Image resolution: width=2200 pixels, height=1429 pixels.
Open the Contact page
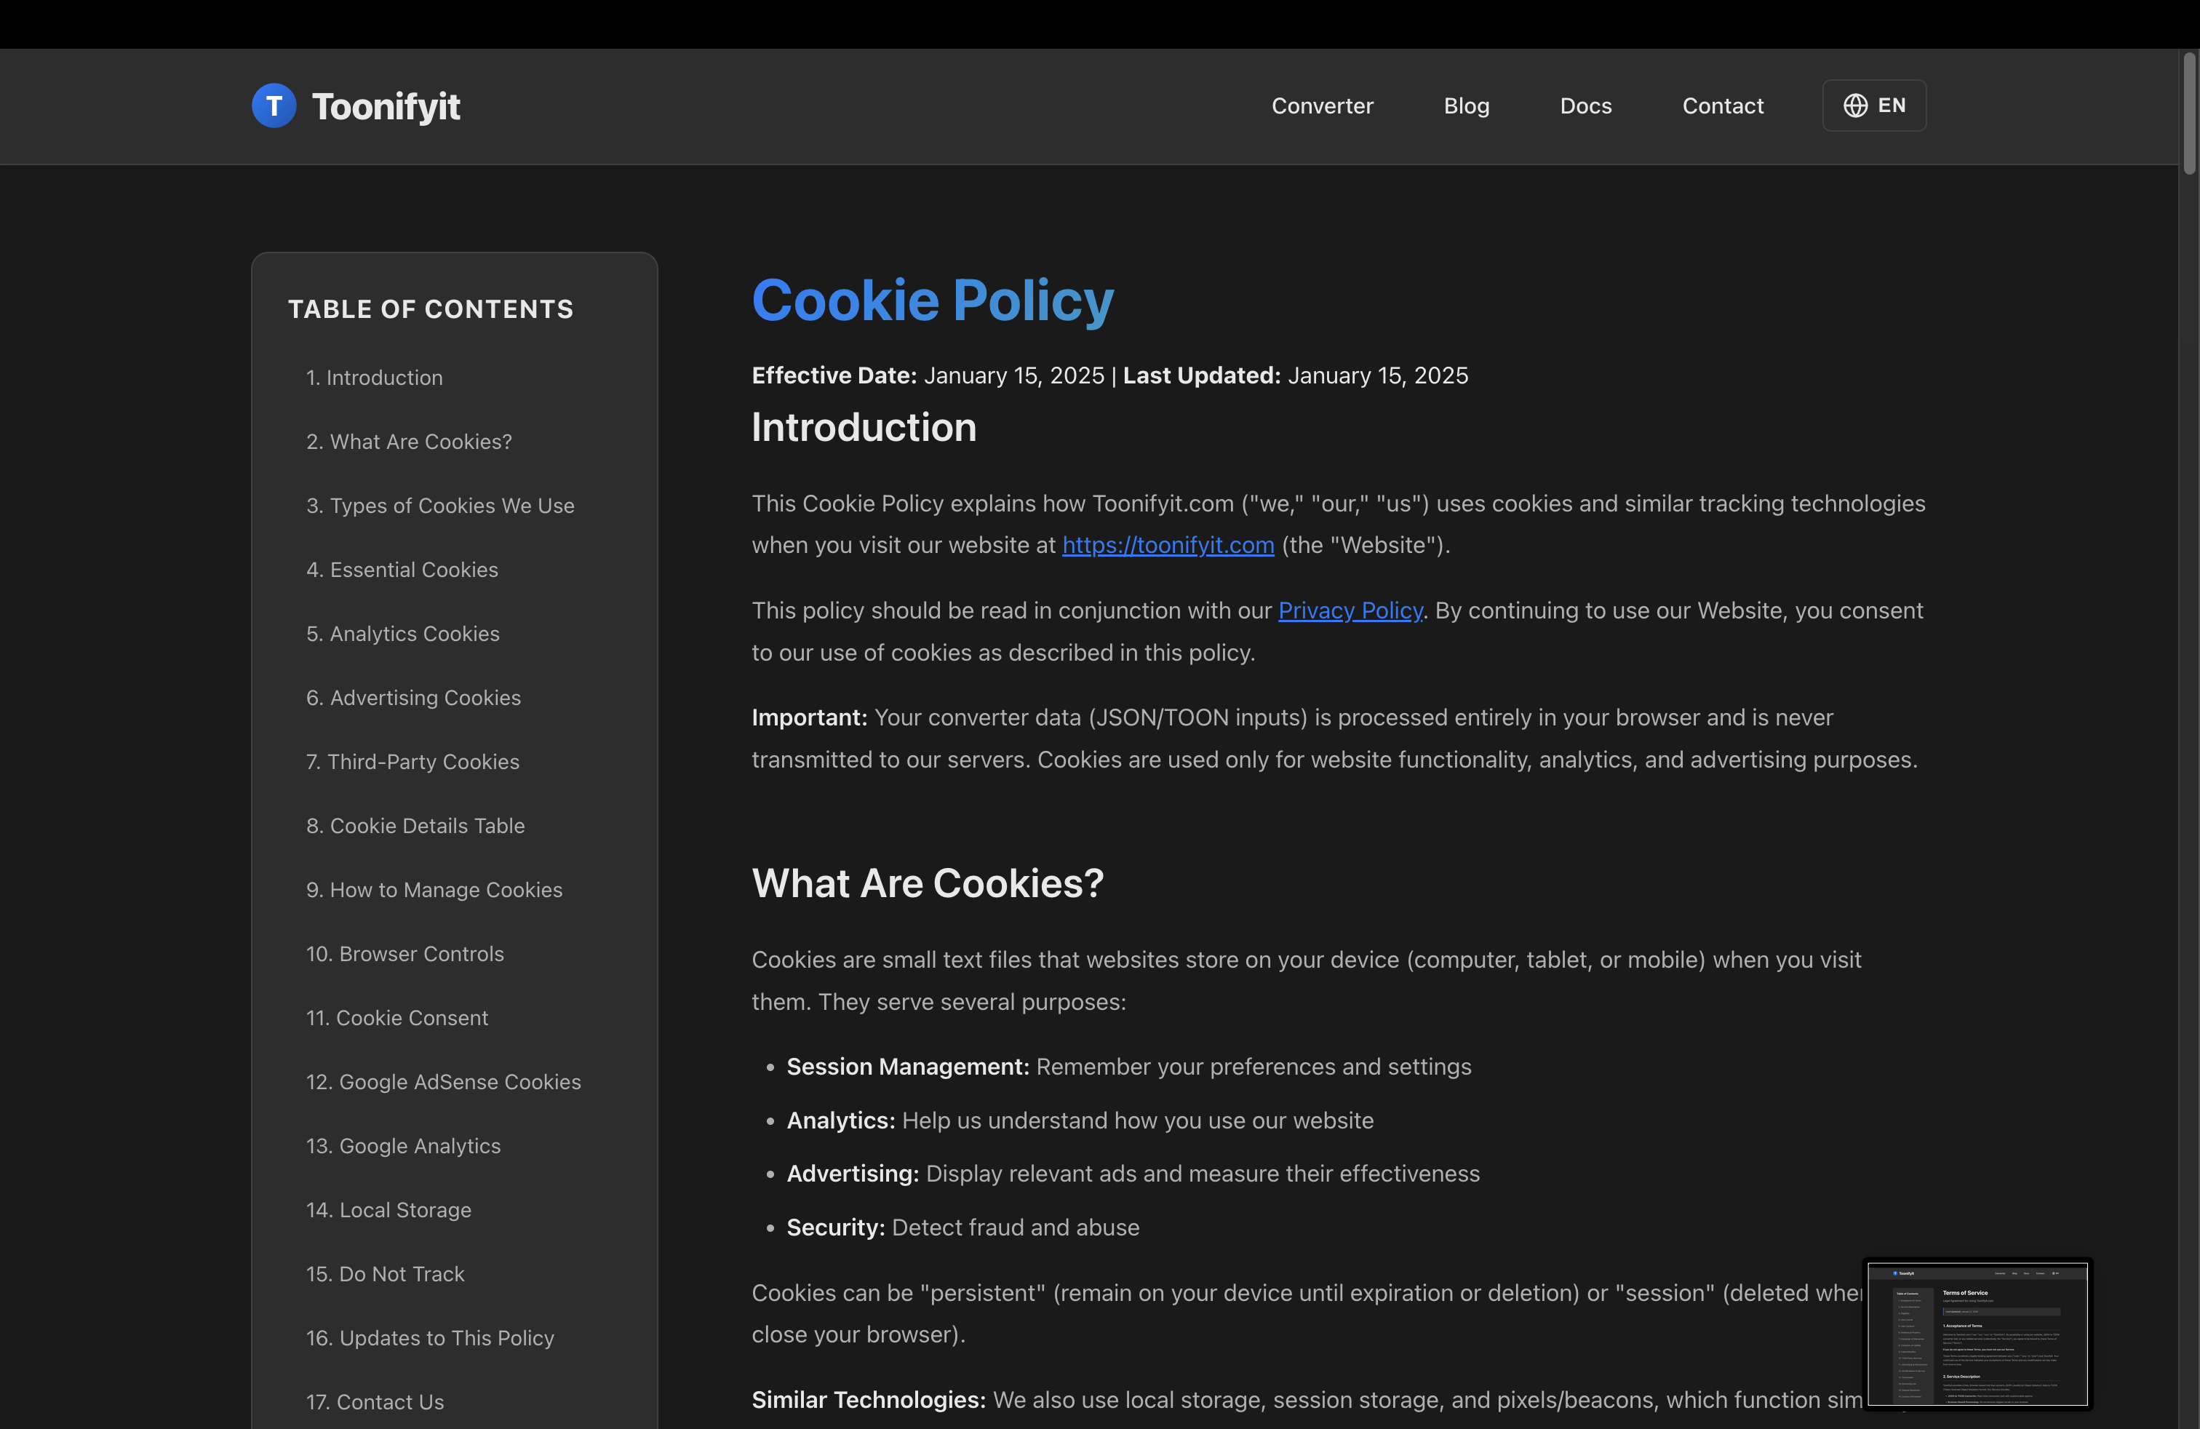point(1722,106)
